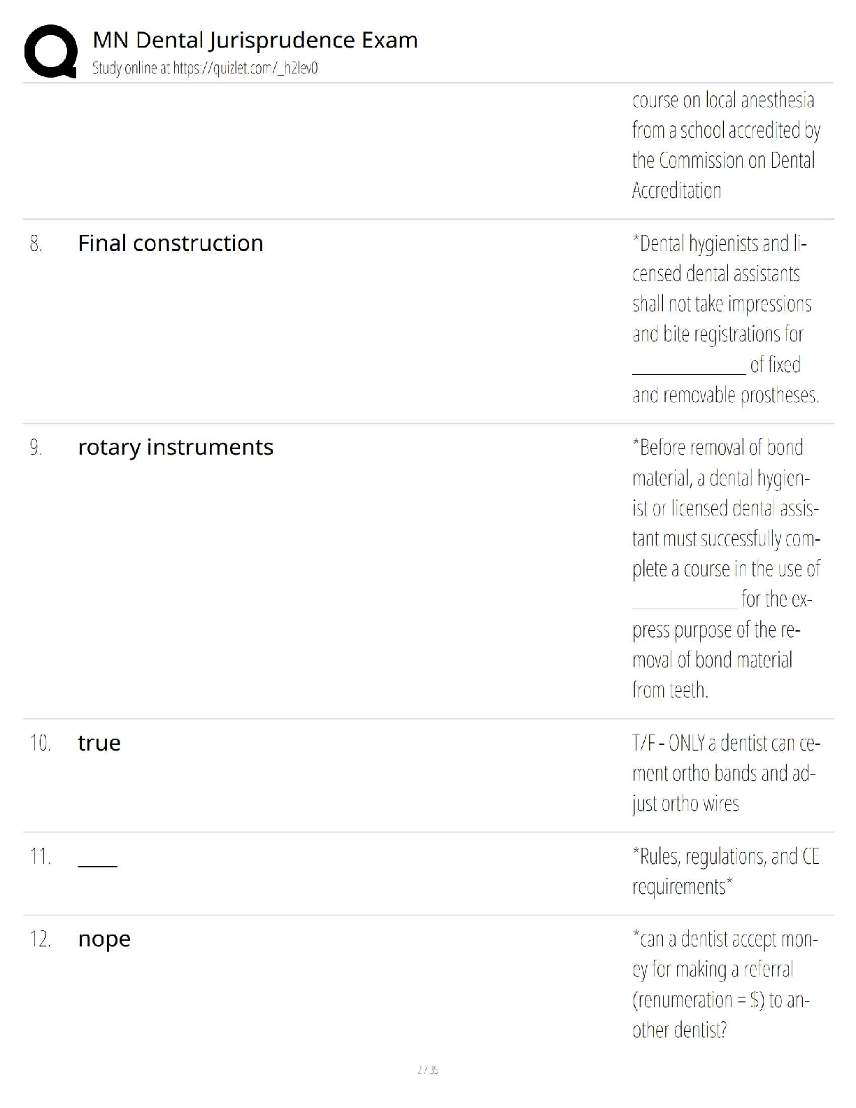Select the term "Final construction"
Viewport: 856px width, 1108px height.
(x=170, y=243)
